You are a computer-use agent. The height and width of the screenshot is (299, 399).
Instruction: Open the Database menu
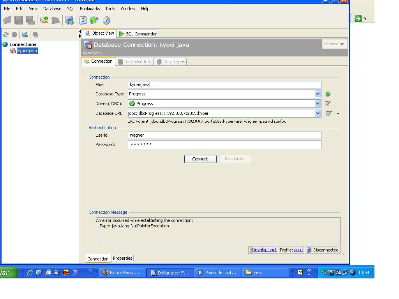[52, 9]
